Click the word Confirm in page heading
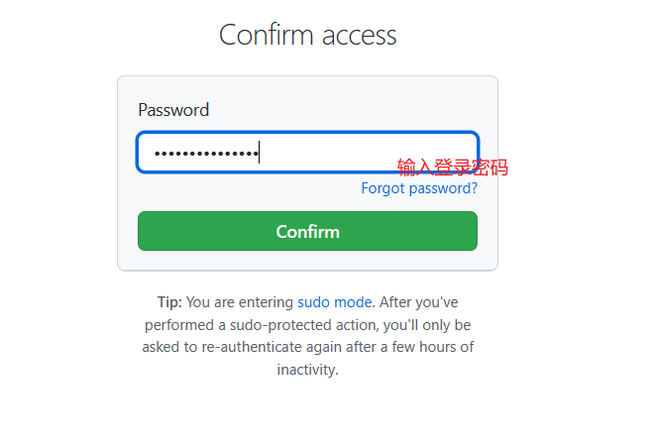Image resolution: width=652 pixels, height=448 pixels. [267, 35]
